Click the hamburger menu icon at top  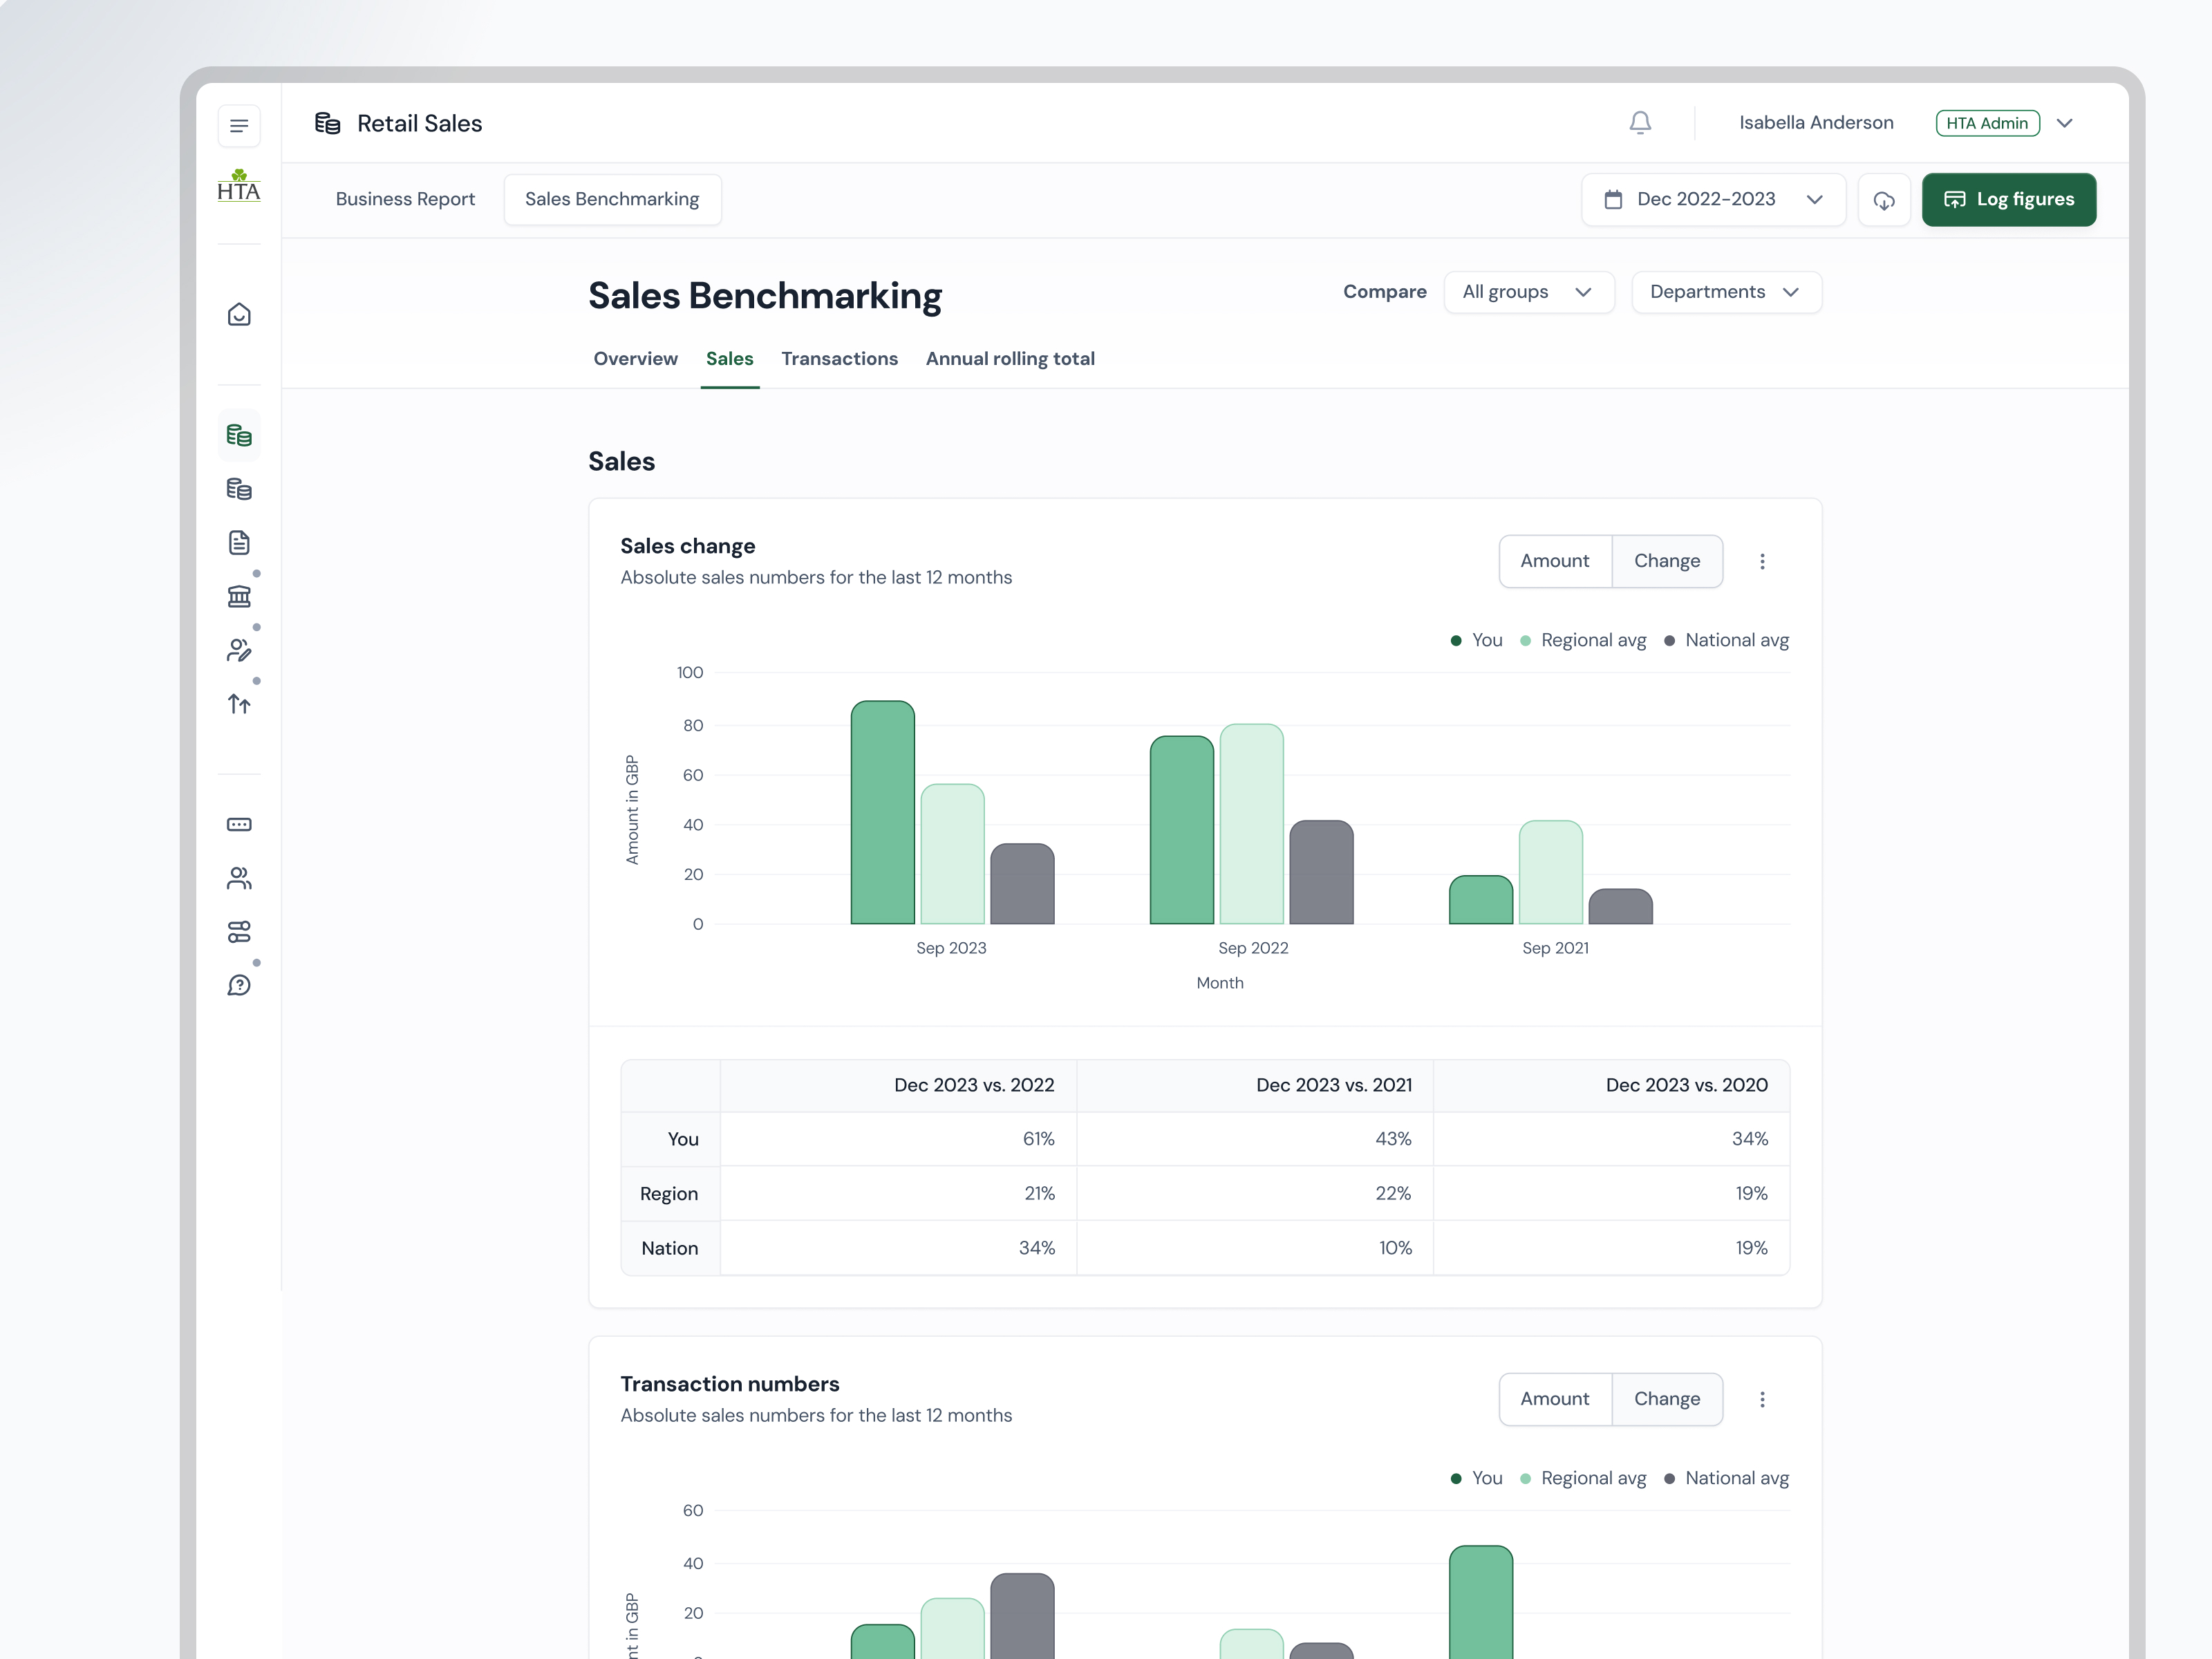tap(239, 126)
